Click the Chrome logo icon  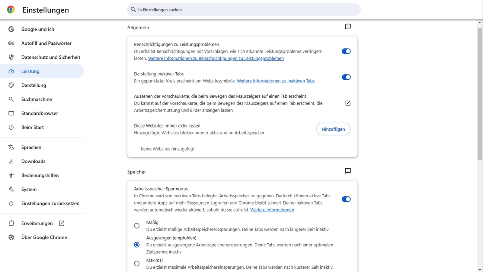coord(11,10)
